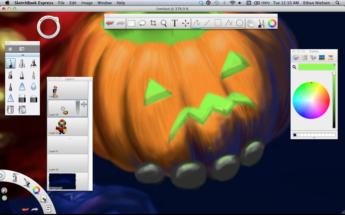Open the Brush Properties puck
The height and width of the screenshot is (215, 345).
[x=48, y=27]
